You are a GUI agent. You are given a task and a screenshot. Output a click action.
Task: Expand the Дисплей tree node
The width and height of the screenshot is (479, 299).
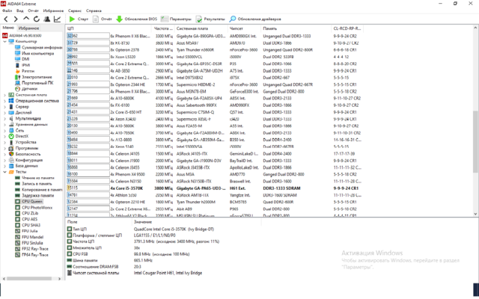click(5, 113)
